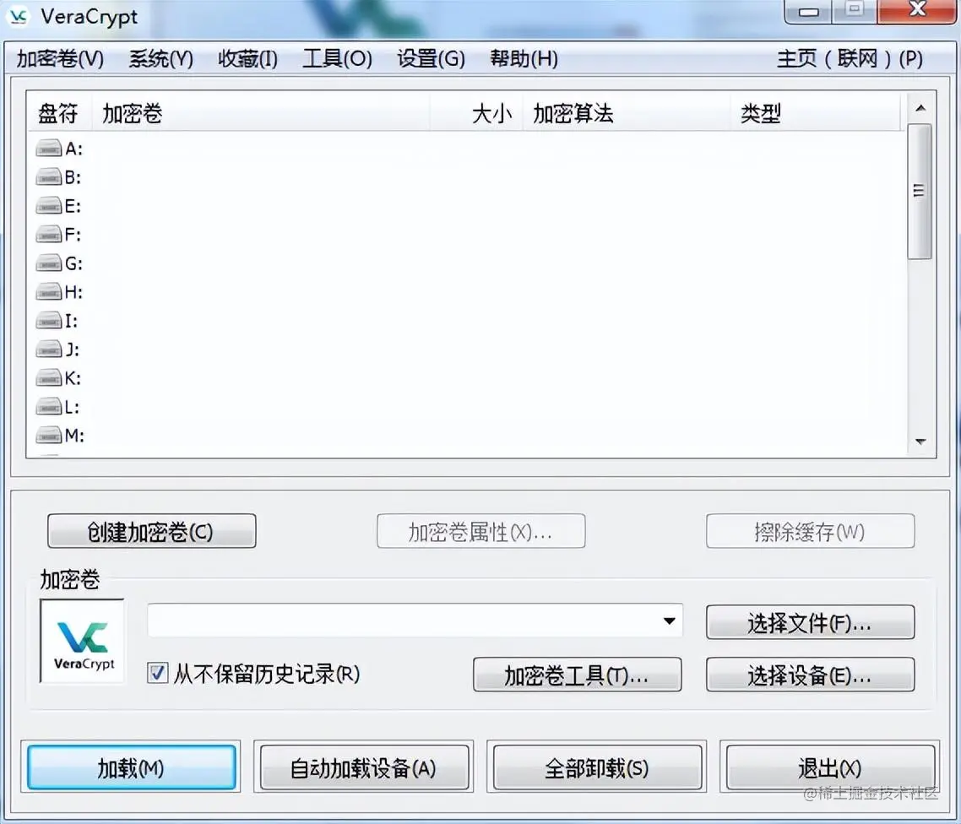Pick the K: drive slot icon

click(x=48, y=378)
